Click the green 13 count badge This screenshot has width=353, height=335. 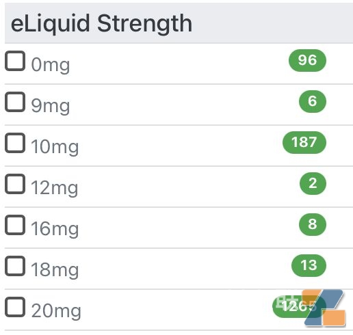point(309,265)
